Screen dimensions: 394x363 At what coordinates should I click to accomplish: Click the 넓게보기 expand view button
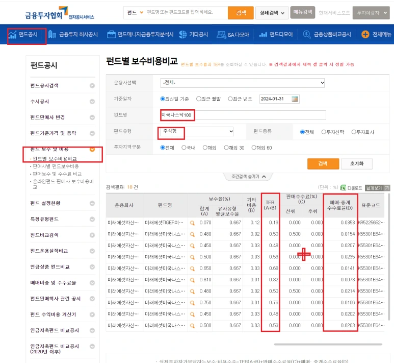377,188
